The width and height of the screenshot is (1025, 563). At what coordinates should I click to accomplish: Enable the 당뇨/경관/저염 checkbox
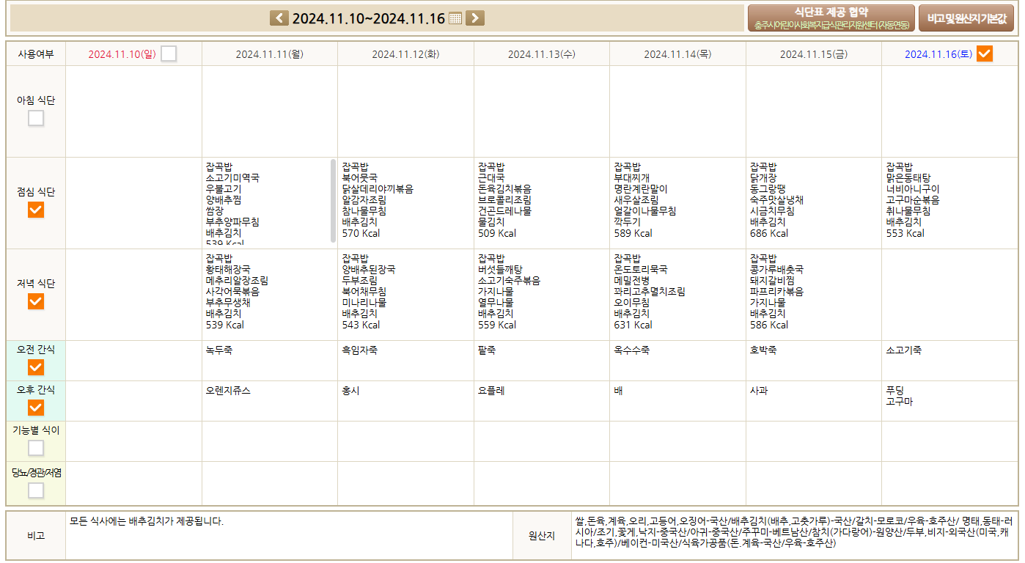click(36, 490)
